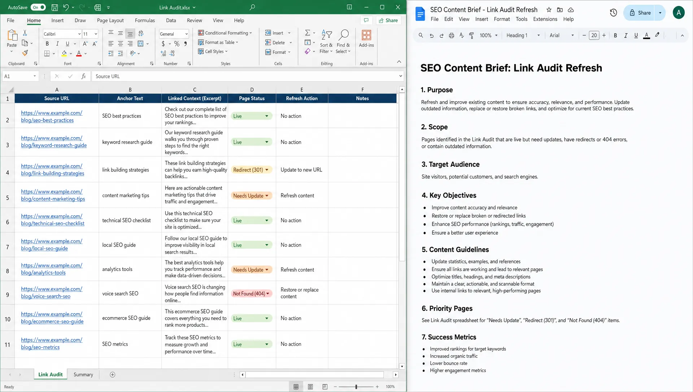This screenshot has height=392, width=693.
Task: Click the Format Painter brush in Excel
Action: pyautogui.click(x=25, y=53)
